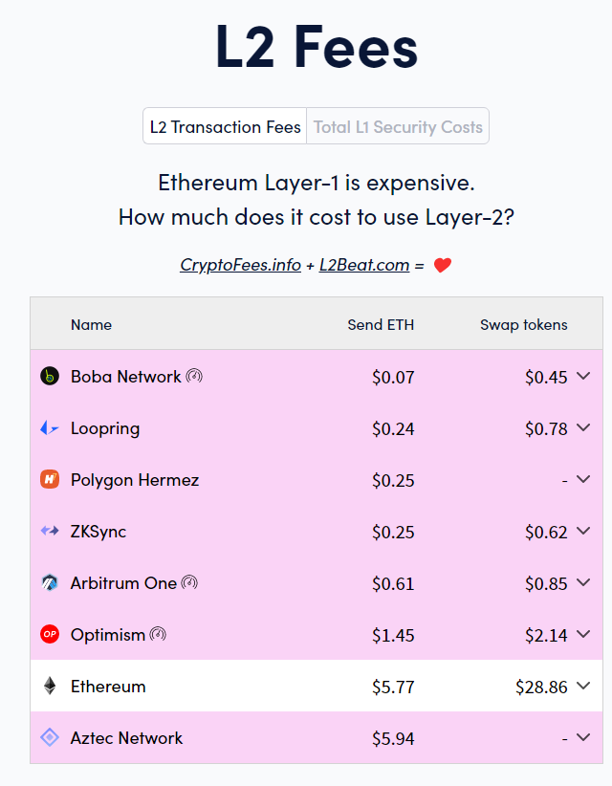This screenshot has height=786, width=612.
Task: Select the L2 Transaction Fees tab
Action: click(x=225, y=126)
